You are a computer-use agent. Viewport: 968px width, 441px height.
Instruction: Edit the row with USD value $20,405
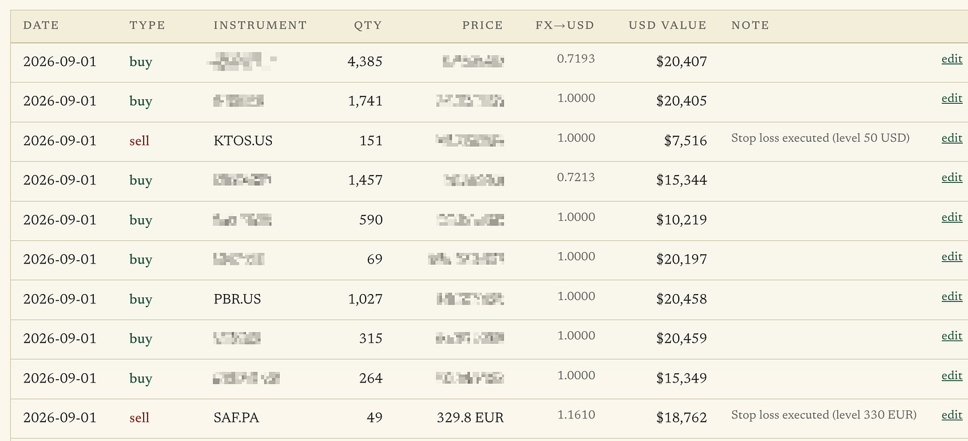[x=951, y=98]
